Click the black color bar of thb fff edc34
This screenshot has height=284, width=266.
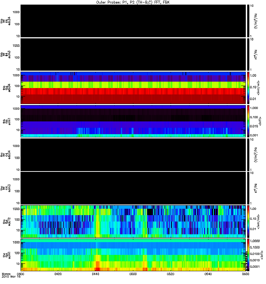[x=248, y=21]
